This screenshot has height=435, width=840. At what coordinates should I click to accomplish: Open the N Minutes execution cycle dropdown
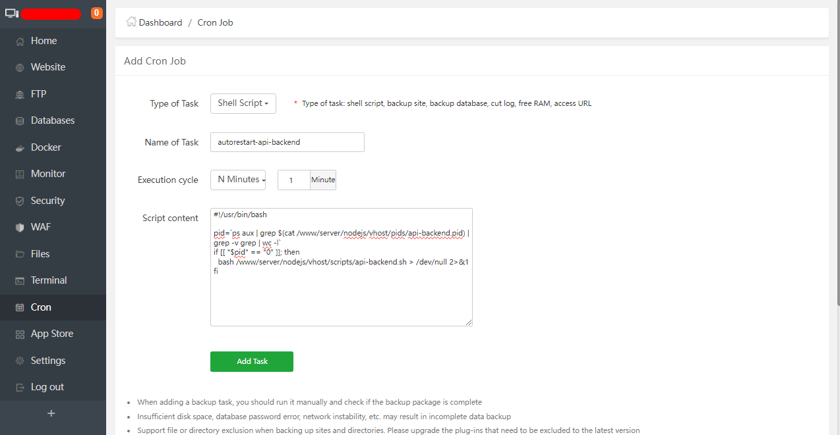pyautogui.click(x=238, y=179)
